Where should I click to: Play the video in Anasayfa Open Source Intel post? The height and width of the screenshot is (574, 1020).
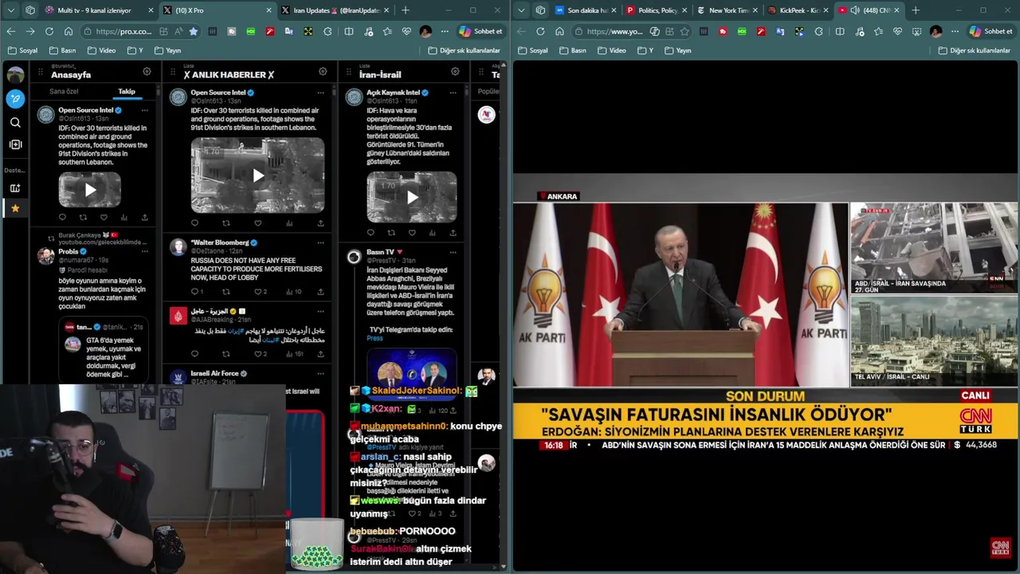point(89,190)
